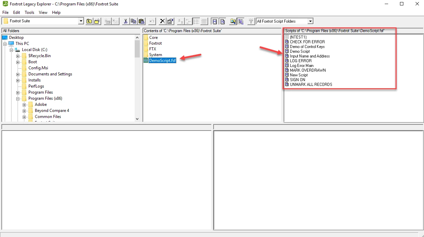Select the Core folder in contents
Image resolution: width=424 pixels, height=237 pixels.
(x=153, y=38)
